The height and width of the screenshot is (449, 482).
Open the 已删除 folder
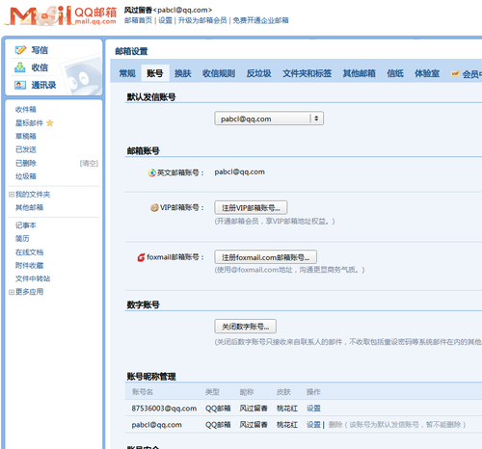pyautogui.click(x=26, y=163)
